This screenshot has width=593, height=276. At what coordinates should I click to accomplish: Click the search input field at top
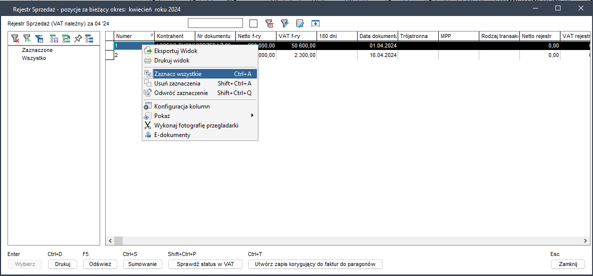coord(215,23)
